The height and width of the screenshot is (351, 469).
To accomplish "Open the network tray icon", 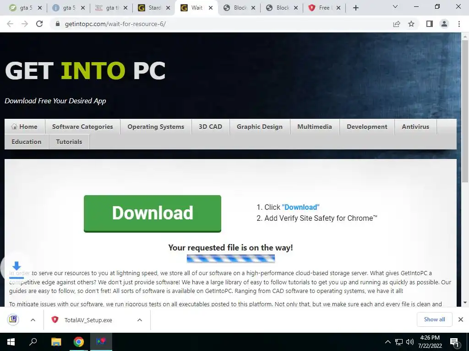I will click(x=399, y=342).
